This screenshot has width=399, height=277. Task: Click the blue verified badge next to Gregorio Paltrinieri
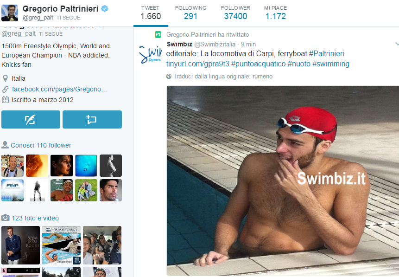click(x=105, y=9)
